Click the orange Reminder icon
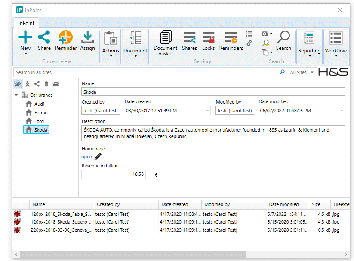This screenshot has width=354, height=261. pos(65,38)
